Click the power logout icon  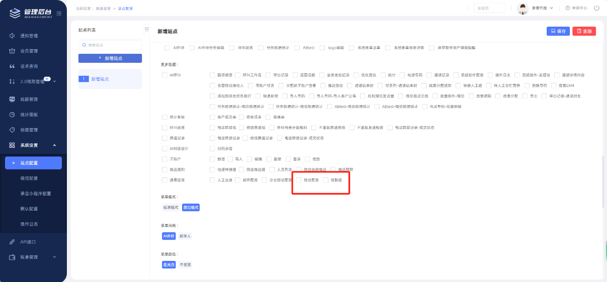[596, 8]
